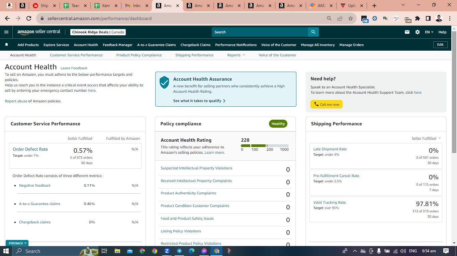Viewport: 457px width, 256px height.
Task: Click the share page icon in address bar
Action: point(340,18)
